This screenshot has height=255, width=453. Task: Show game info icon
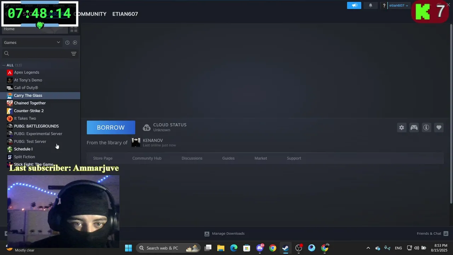coord(426,127)
